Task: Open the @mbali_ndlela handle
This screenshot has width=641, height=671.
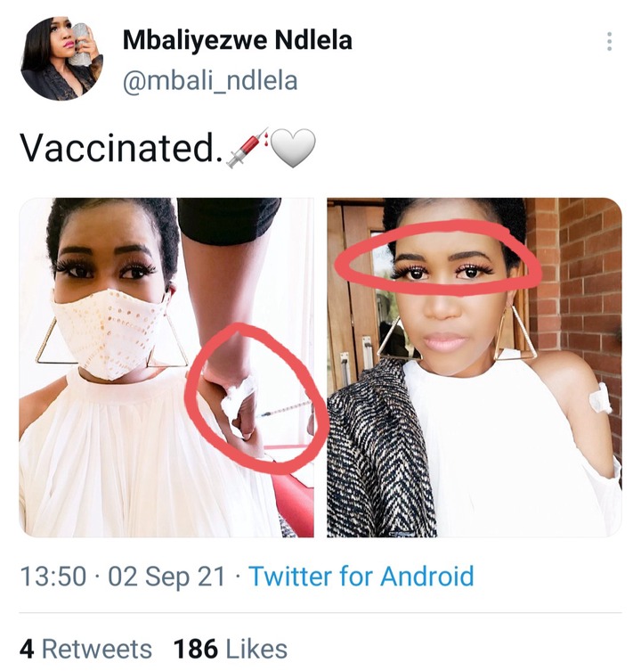Action: pos(210,80)
